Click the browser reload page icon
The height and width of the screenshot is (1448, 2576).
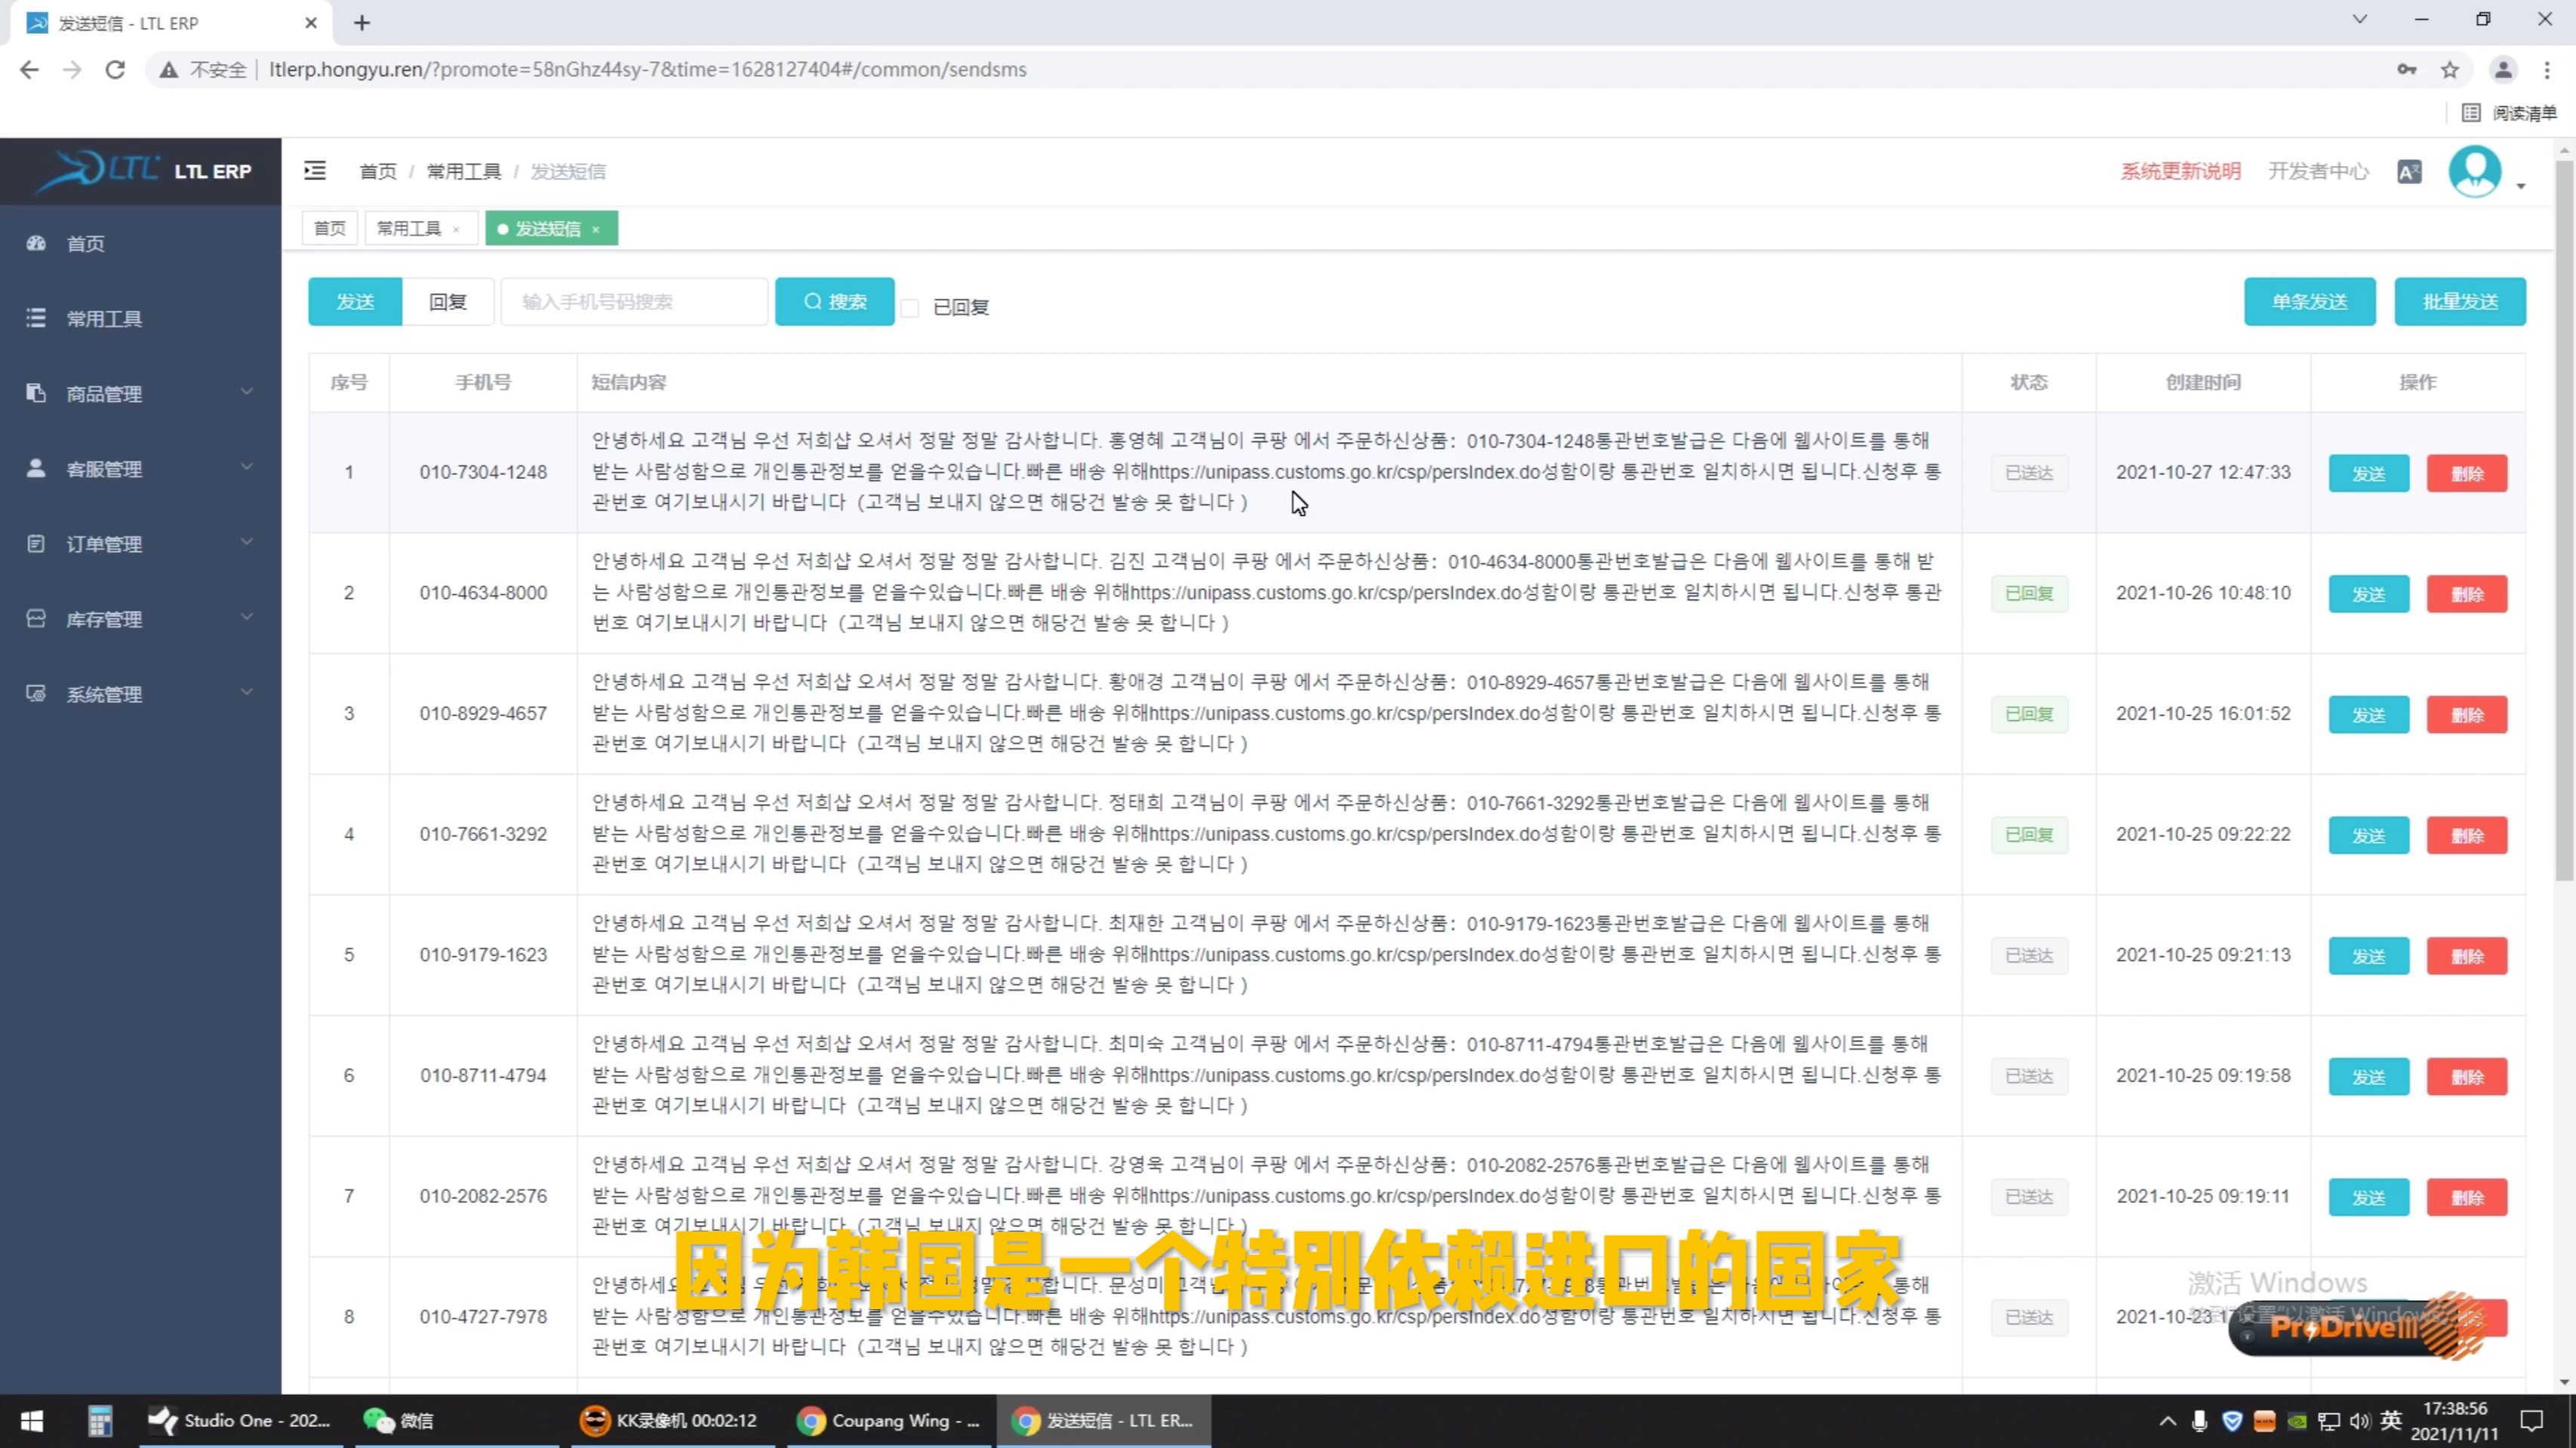pyautogui.click(x=115, y=70)
